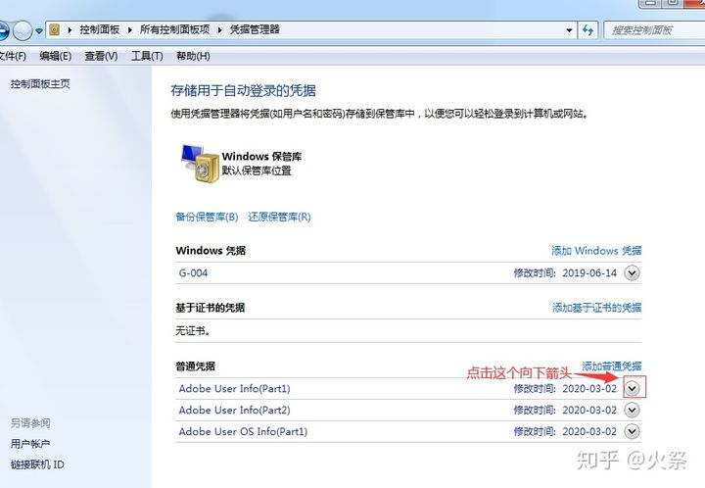Image resolution: width=705 pixels, height=488 pixels.
Task: Open recent pages dropdown next to Forward
Action: coord(39,31)
